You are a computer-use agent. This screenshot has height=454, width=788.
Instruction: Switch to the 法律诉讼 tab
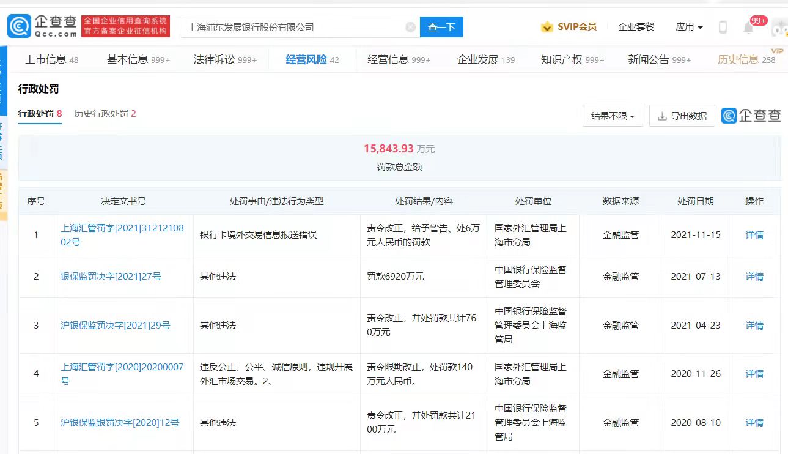pyautogui.click(x=225, y=60)
